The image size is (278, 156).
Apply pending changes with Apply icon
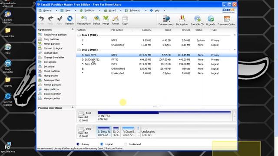tap(60, 20)
